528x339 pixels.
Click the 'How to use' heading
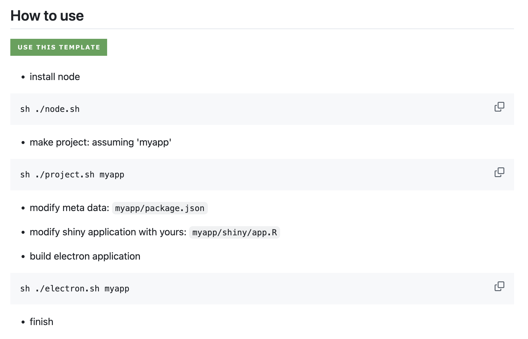click(x=47, y=16)
